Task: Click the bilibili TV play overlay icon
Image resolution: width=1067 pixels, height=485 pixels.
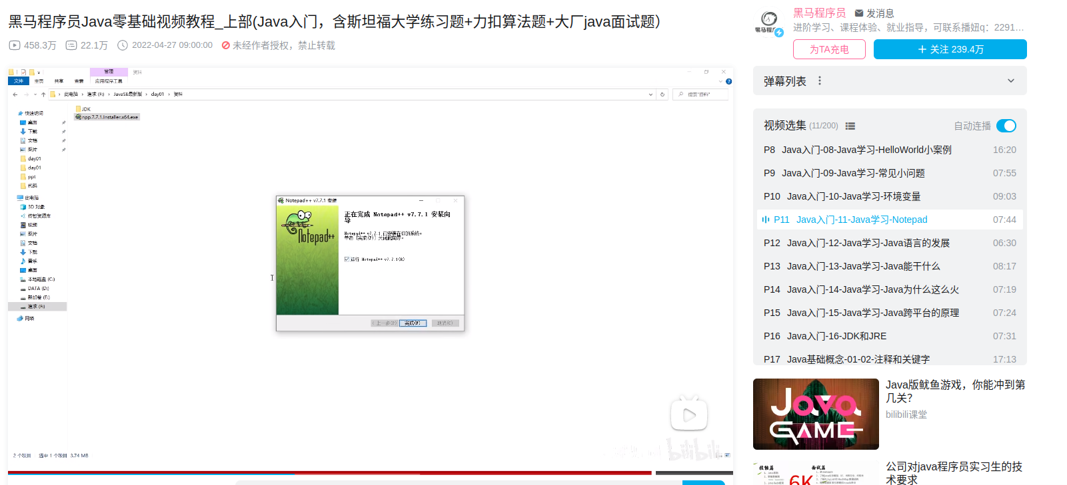Action: (x=688, y=414)
